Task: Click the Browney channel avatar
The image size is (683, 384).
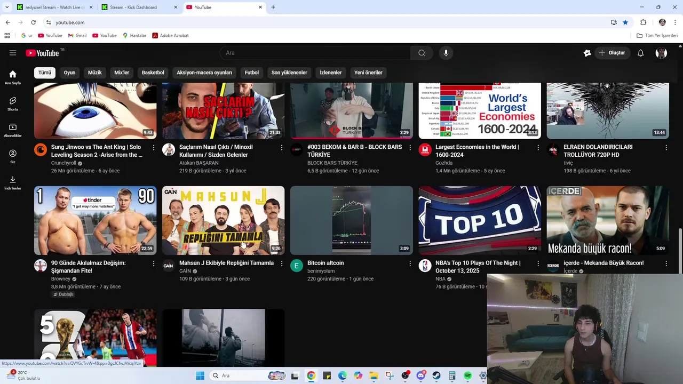Action: pyautogui.click(x=41, y=266)
